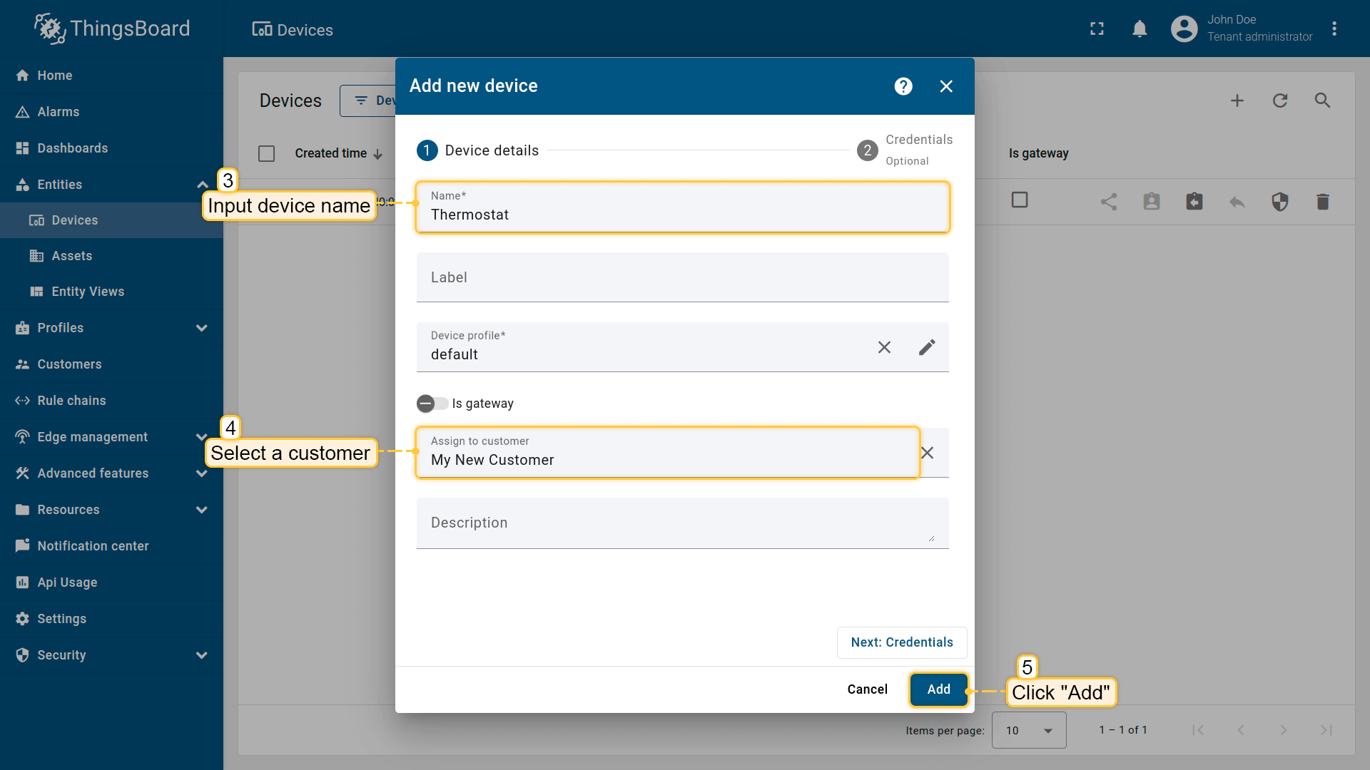Clear the assigned customer field
The width and height of the screenshot is (1370, 770).
(x=927, y=453)
